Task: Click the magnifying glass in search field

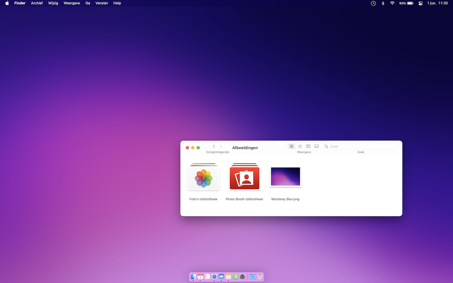Action: point(326,146)
